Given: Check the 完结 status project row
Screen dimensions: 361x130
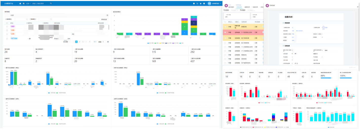Looking at the screenshot, I should (7, 26).
